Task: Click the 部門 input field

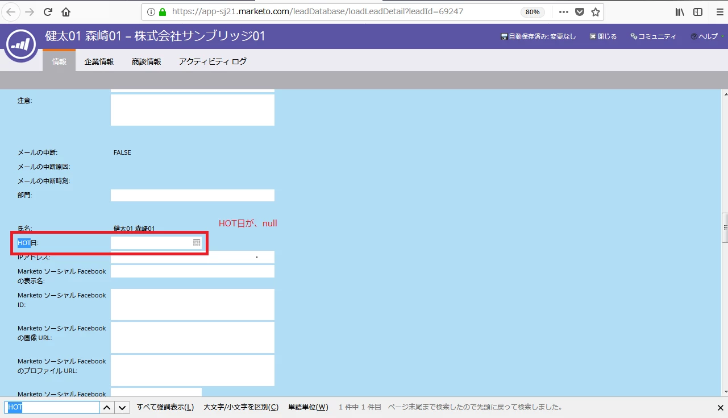Action: point(193,196)
